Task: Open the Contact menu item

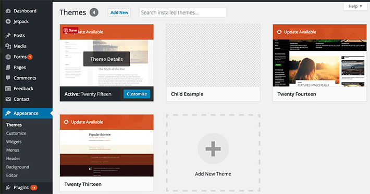Action: [x=21, y=99]
